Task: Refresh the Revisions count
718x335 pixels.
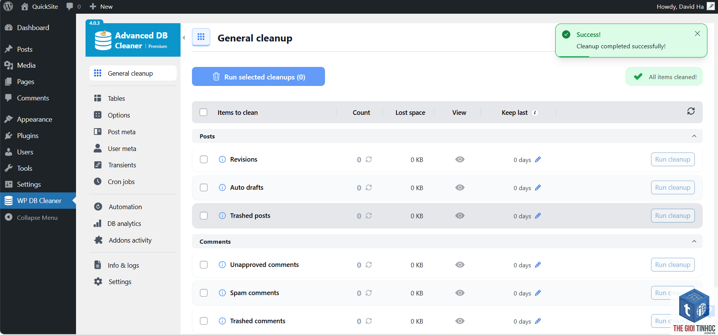Action: [369, 159]
